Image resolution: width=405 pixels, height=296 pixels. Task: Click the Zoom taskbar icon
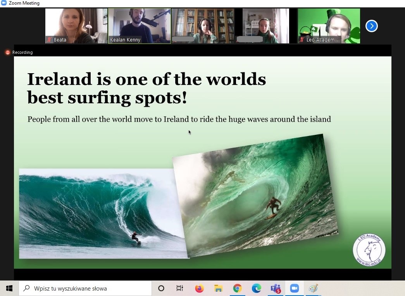point(295,288)
